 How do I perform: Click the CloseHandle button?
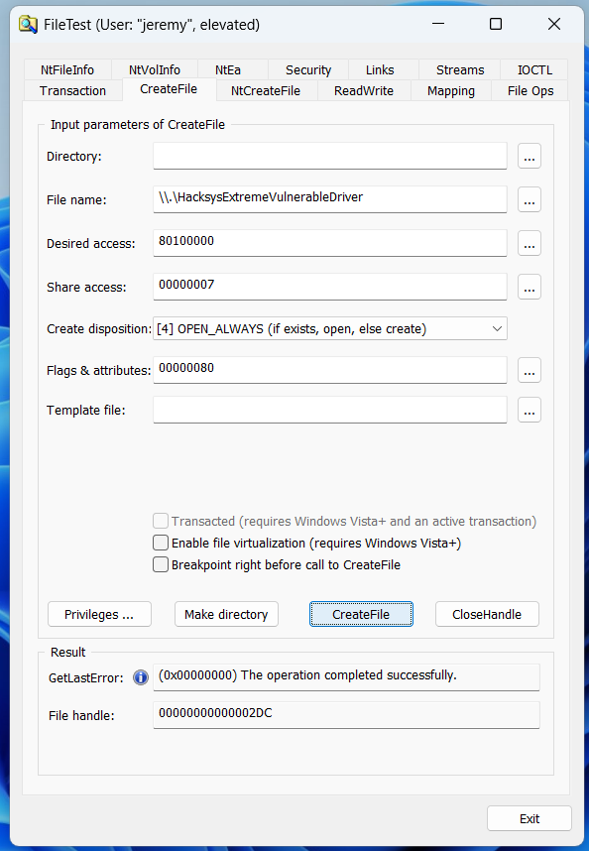(x=487, y=614)
